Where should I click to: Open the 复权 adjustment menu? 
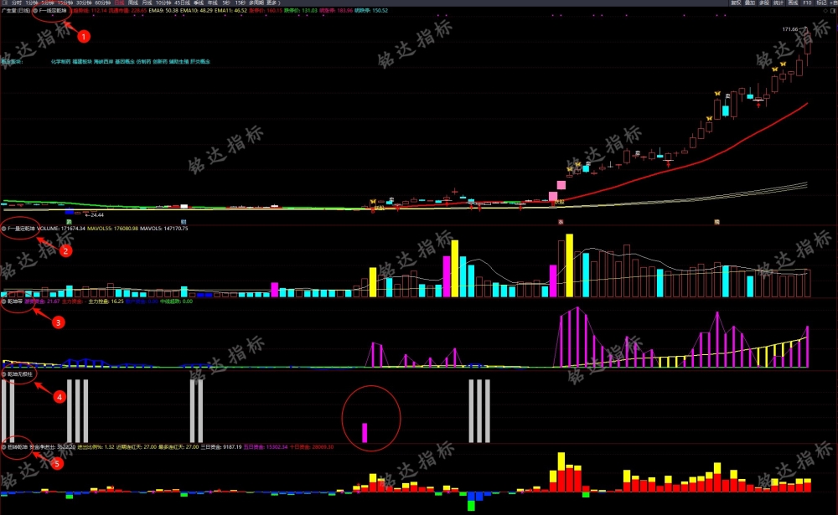[x=736, y=3]
